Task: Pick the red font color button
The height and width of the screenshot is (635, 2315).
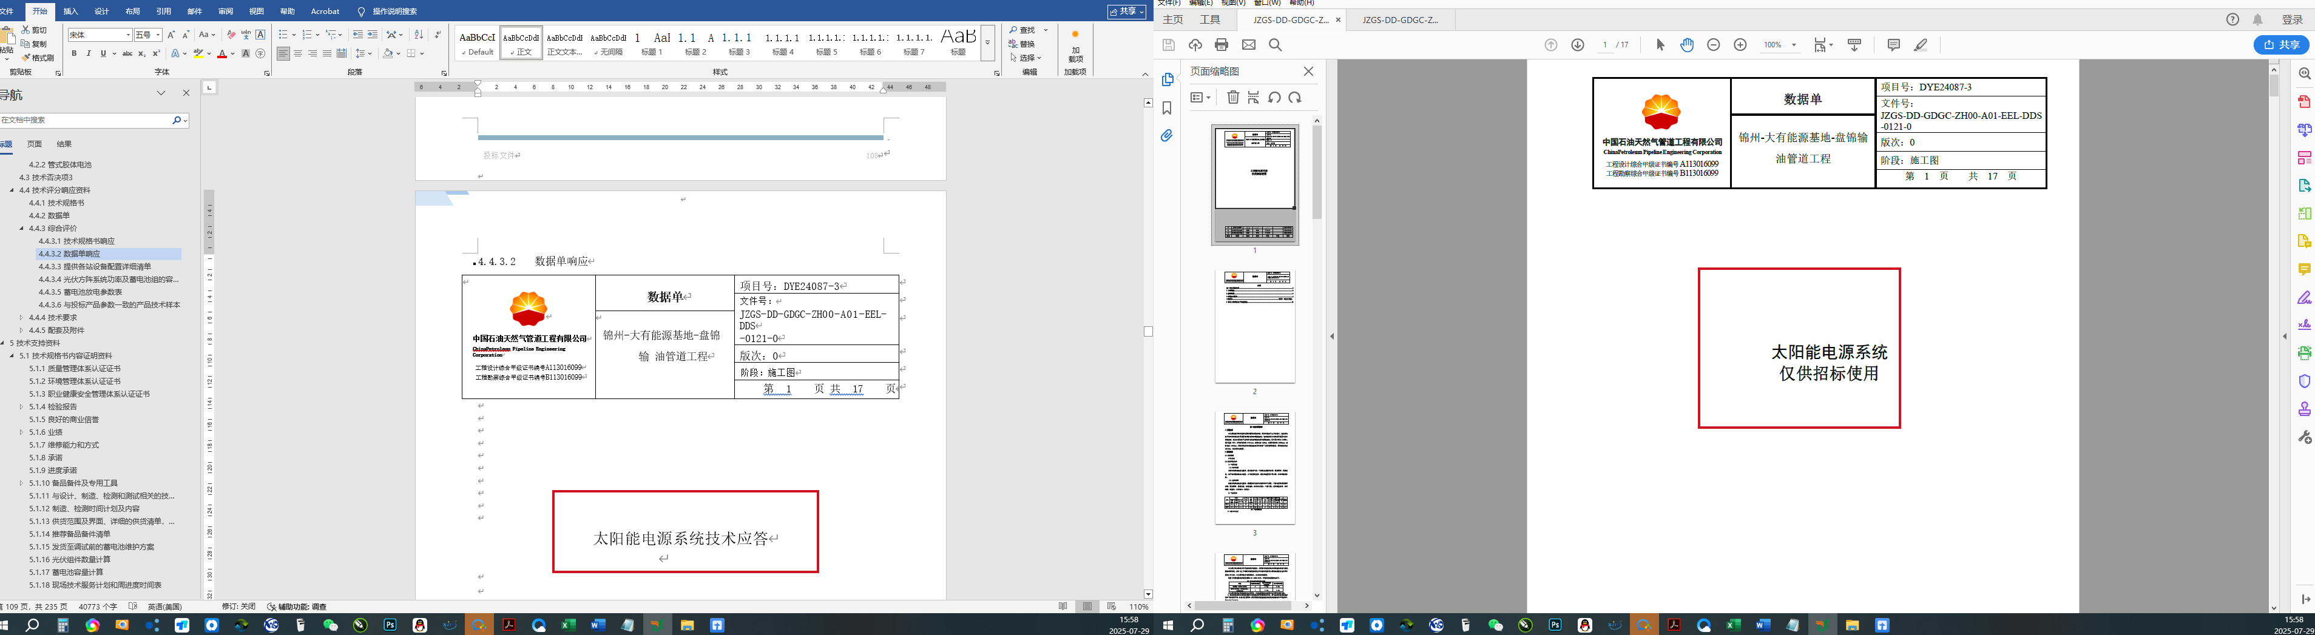Action: click(x=221, y=54)
